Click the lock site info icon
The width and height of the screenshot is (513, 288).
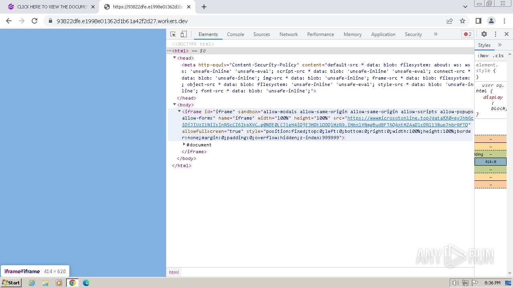[50, 21]
